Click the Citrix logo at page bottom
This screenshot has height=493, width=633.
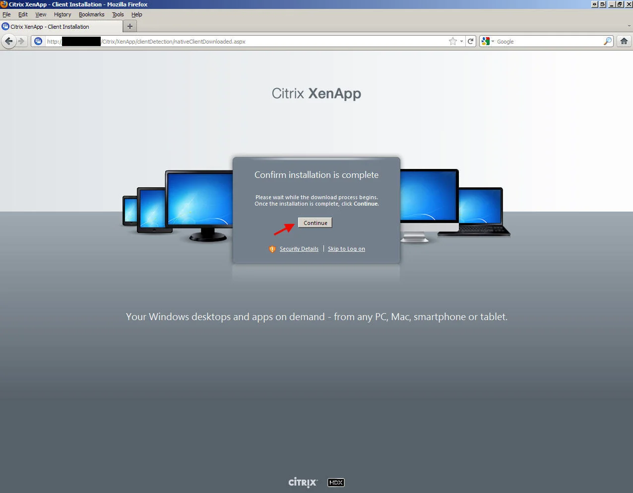(303, 482)
